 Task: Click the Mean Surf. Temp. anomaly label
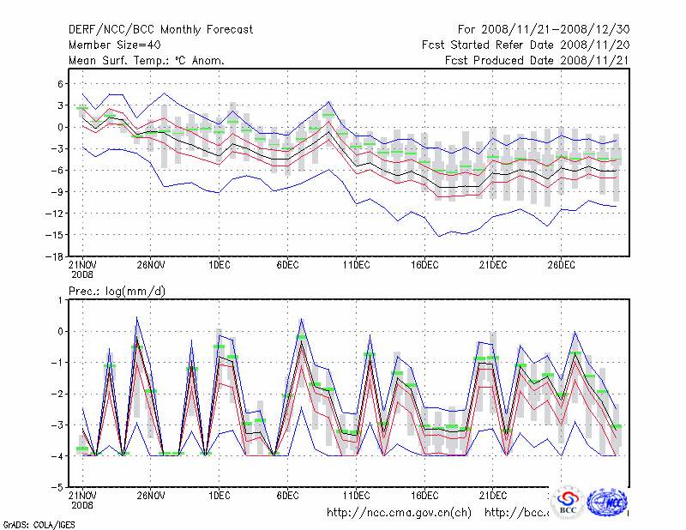[146, 60]
